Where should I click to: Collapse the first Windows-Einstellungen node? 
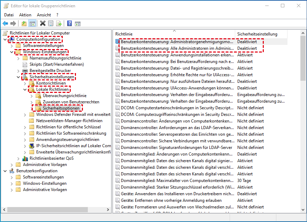[x=12, y=52]
